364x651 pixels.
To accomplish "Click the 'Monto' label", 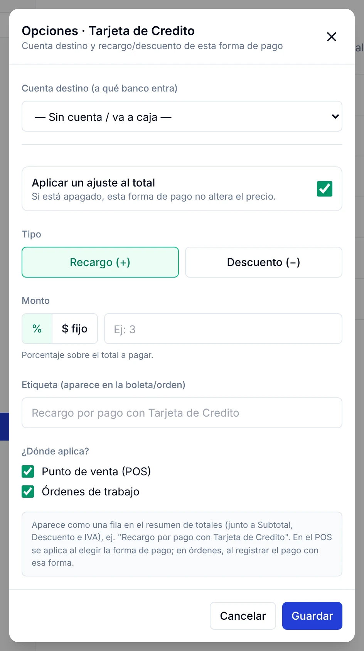I will coord(36,301).
